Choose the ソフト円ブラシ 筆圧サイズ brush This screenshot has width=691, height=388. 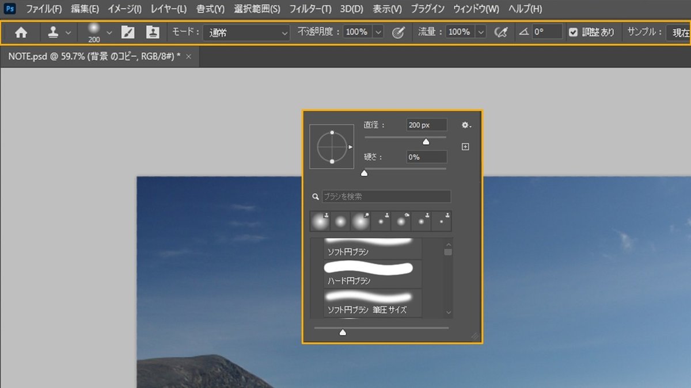371,305
